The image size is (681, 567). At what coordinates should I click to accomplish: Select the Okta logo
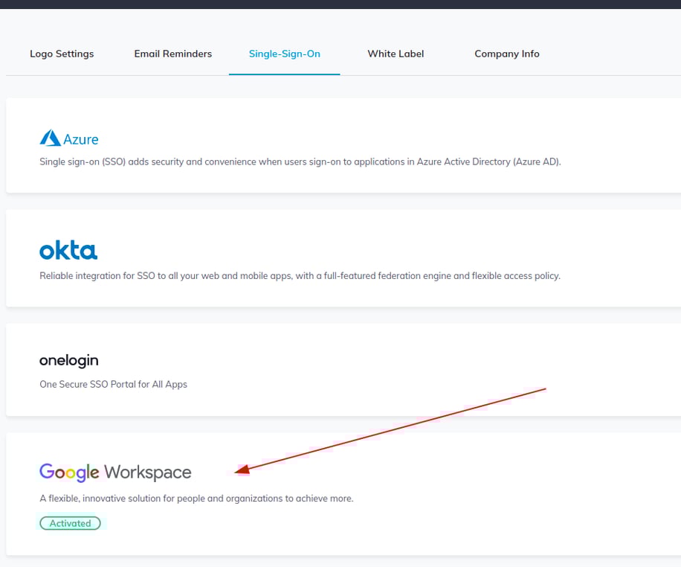click(x=68, y=250)
